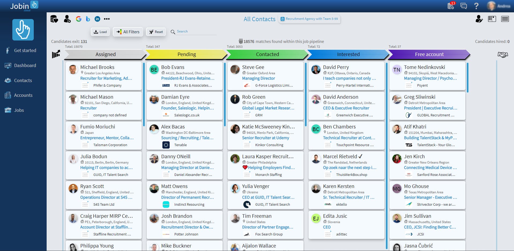Screen dimensions: 514x251
Task: Click Senior Recruiter at Udemy title
Action: click(266, 138)
